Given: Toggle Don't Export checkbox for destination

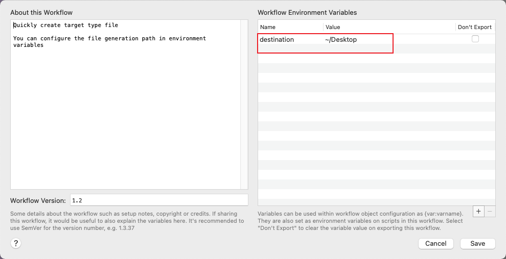Looking at the screenshot, I should [475, 39].
